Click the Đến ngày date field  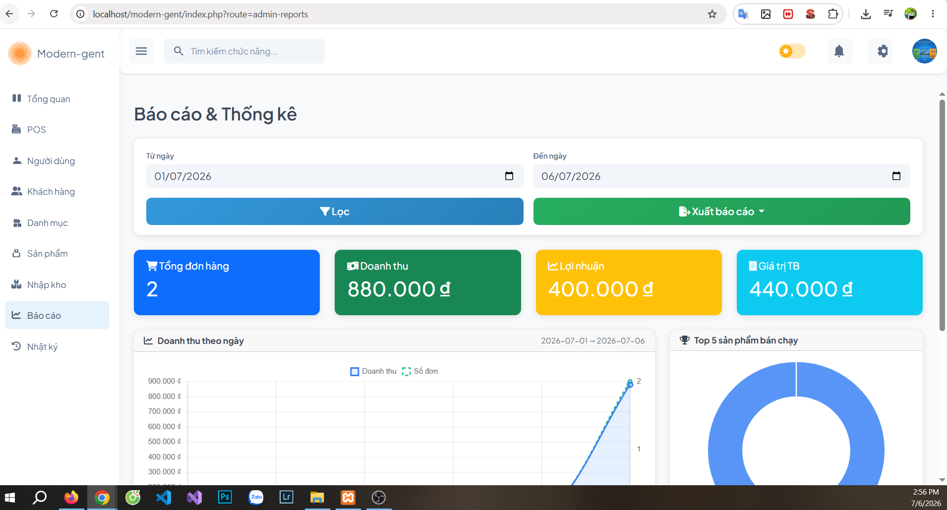pos(721,176)
